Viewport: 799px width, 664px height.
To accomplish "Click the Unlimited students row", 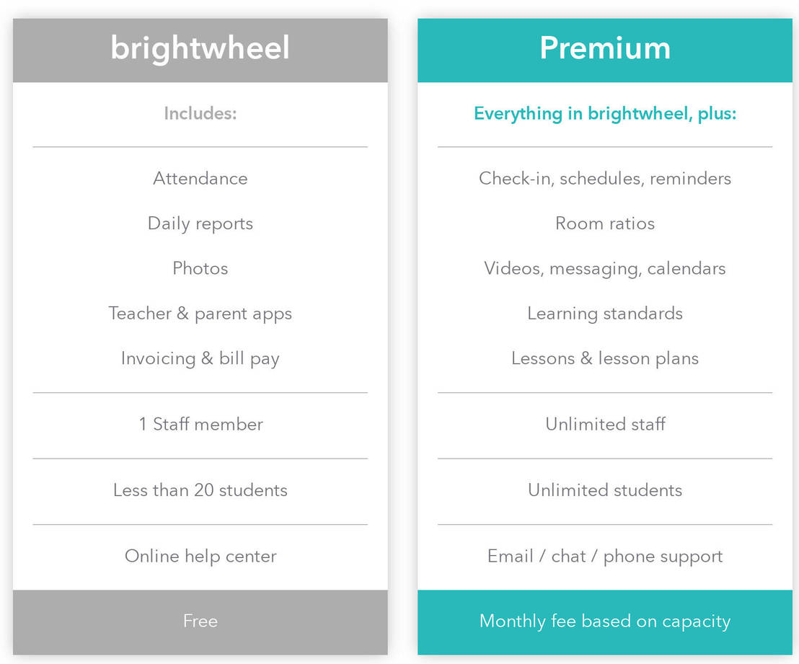I will (x=604, y=490).
